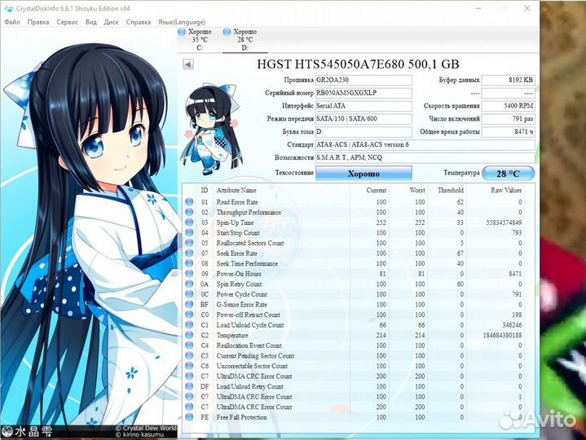The width and height of the screenshot is (586, 440).
Task: Click the Threshold column header
Action: [451, 191]
